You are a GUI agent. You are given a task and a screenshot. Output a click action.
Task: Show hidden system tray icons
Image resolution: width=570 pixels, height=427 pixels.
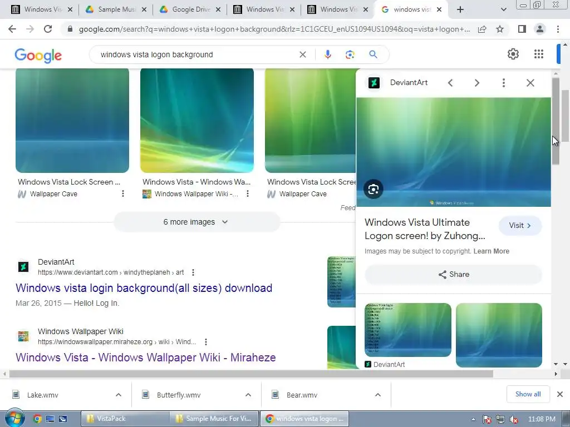coord(473,419)
